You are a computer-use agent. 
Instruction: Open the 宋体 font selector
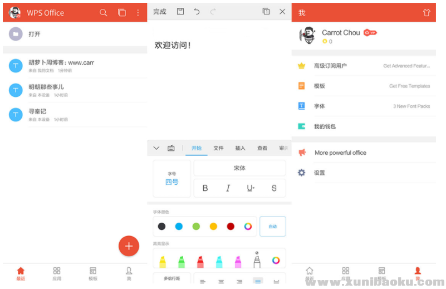point(239,168)
